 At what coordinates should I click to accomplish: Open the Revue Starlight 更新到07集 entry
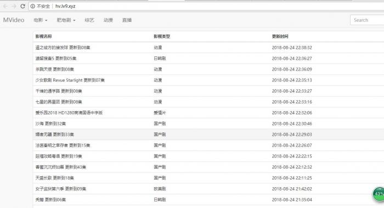[x=70, y=80]
